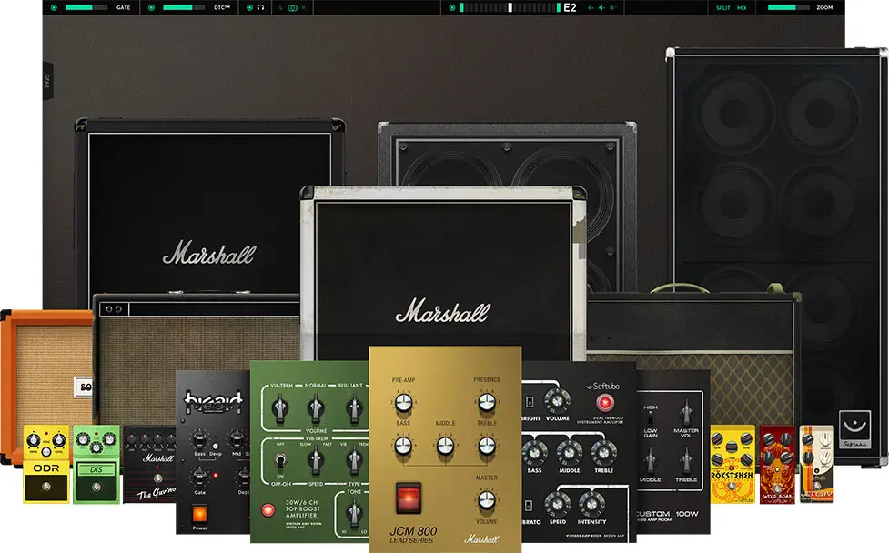Click the JCM 800 PRE-AMP knob
The width and height of the screenshot is (889, 553).
tap(402, 403)
